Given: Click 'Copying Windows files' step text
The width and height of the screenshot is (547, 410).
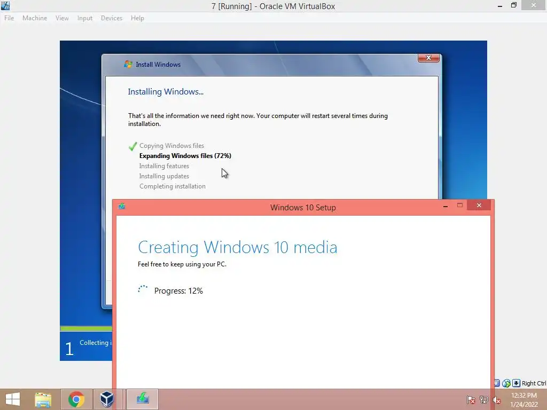Looking at the screenshot, I should pyautogui.click(x=171, y=146).
